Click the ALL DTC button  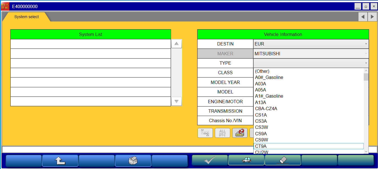(222, 133)
